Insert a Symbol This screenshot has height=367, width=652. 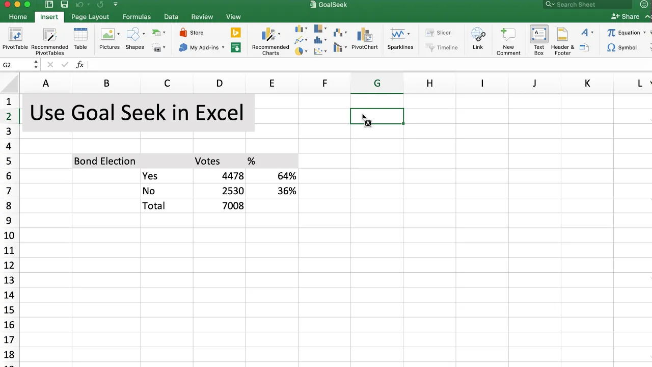pyautogui.click(x=622, y=47)
